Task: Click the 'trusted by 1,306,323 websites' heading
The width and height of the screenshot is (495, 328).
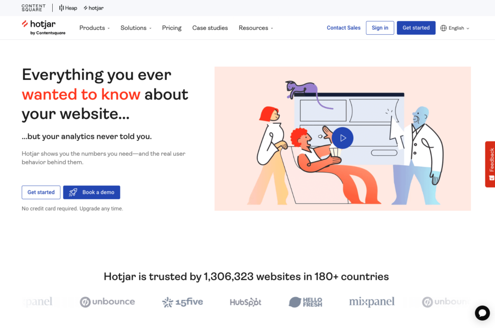Action: (246, 277)
